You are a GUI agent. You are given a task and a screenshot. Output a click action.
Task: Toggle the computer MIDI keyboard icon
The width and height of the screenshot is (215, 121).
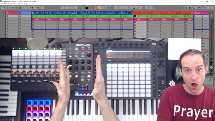[190, 8]
